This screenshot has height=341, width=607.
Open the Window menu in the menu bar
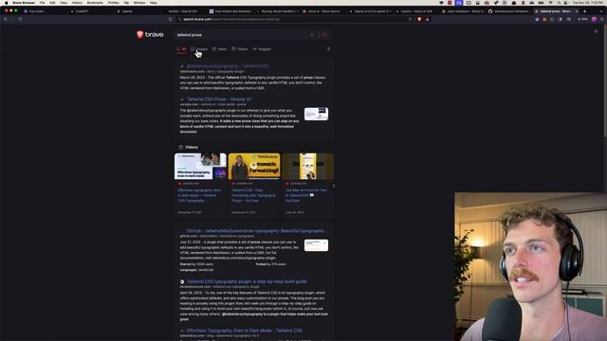pyautogui.click(x=139, y=3)
